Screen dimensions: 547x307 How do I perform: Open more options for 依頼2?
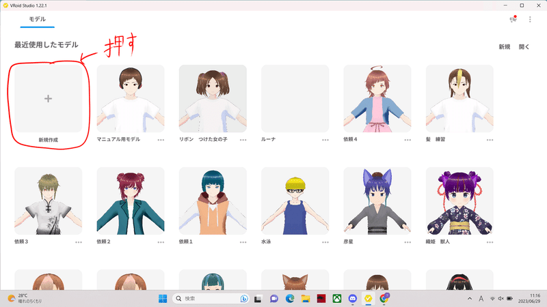(161, 242)
